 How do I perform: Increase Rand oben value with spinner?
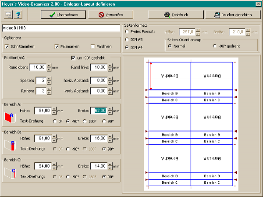click(x=49, y=65)
